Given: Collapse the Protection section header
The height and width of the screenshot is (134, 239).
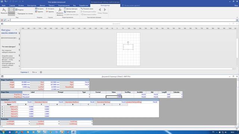Looking at the screenshot, I should click(x=47, y=119).
